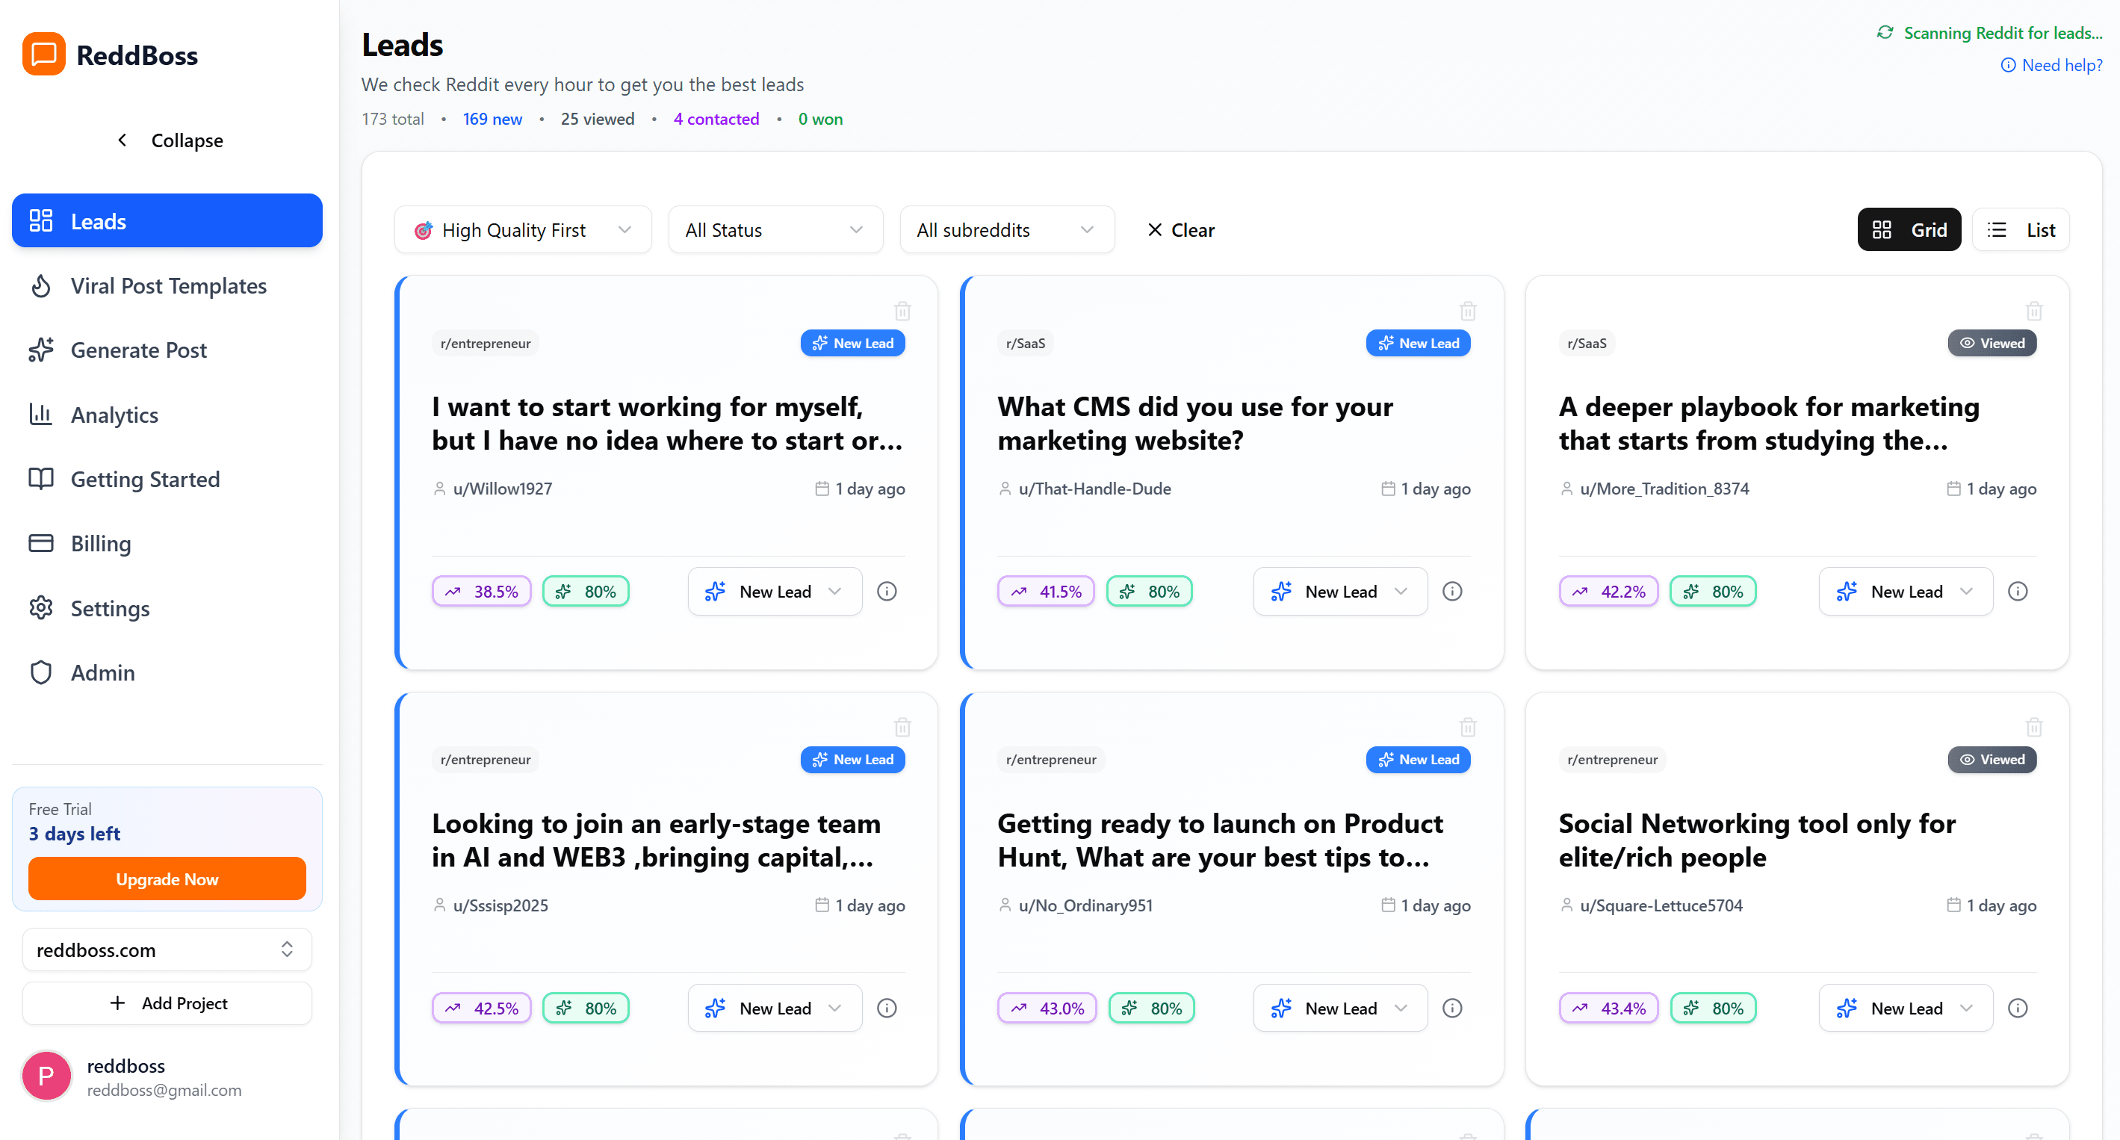2120x1140 pixels.
Task: Click the 169 new leads count
Action: pyautogui.click(x=492, y=119)
